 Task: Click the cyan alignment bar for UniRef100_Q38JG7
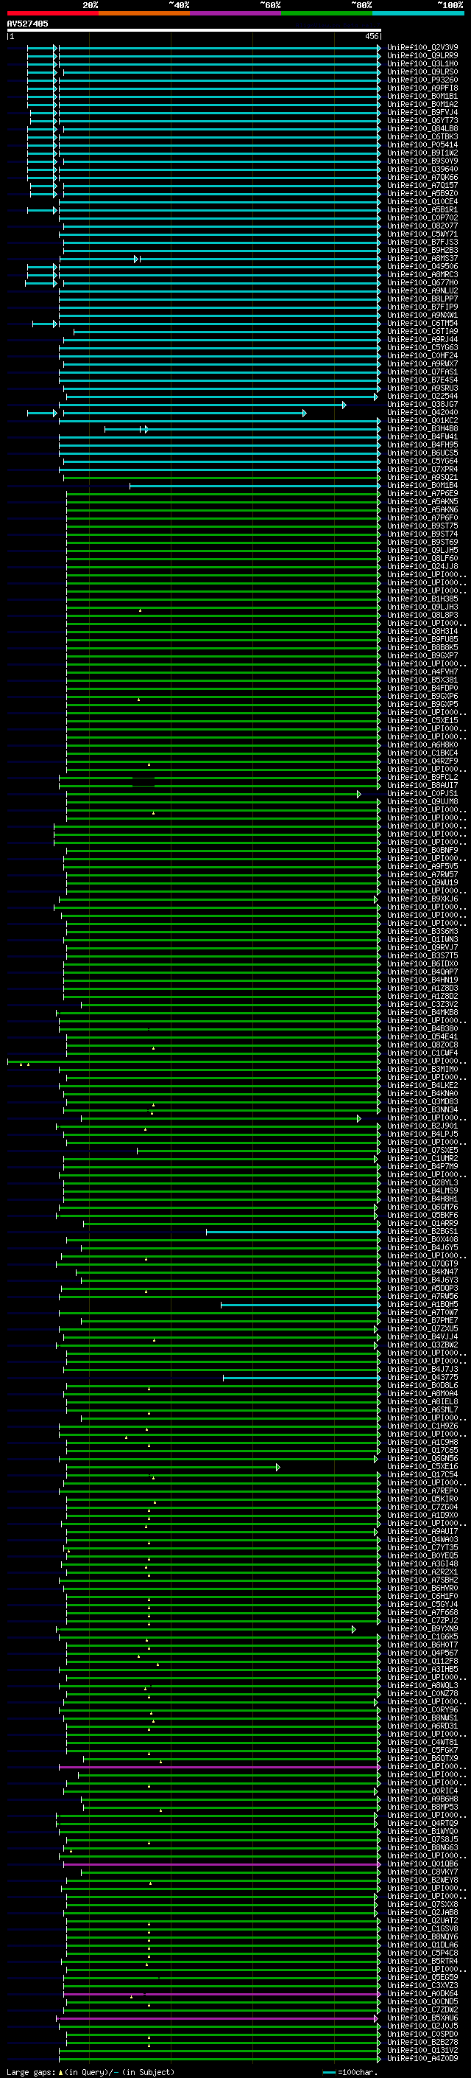(203, 405)
